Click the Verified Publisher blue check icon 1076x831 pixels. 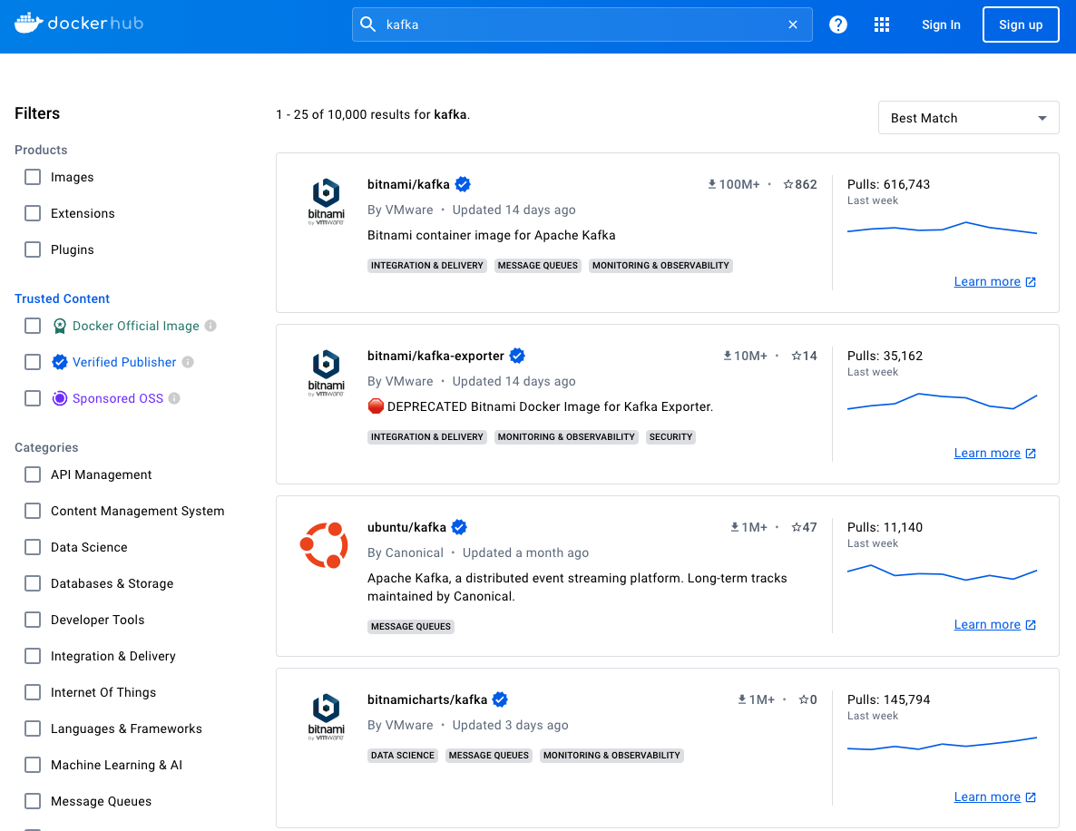[60, 362]
